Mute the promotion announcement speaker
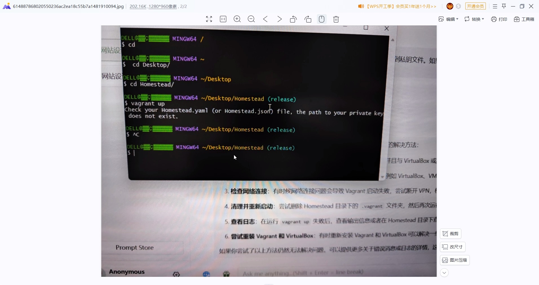Screen dimensions: 539x285 [x=361, y=6]
